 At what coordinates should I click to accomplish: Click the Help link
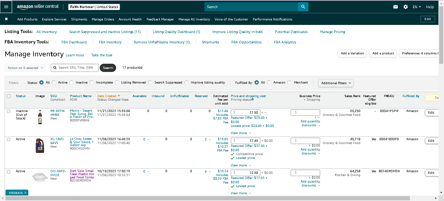click(x=430, y=7)
